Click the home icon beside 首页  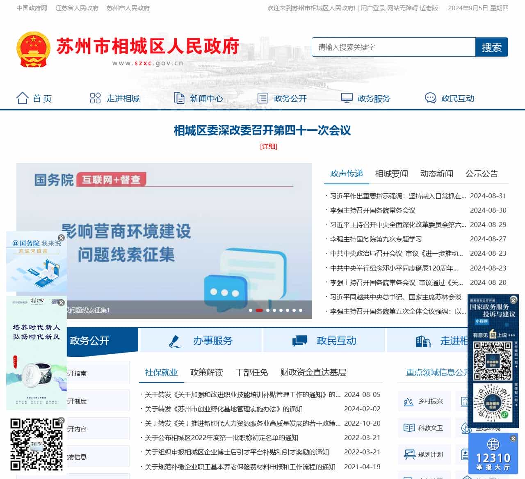22,98
